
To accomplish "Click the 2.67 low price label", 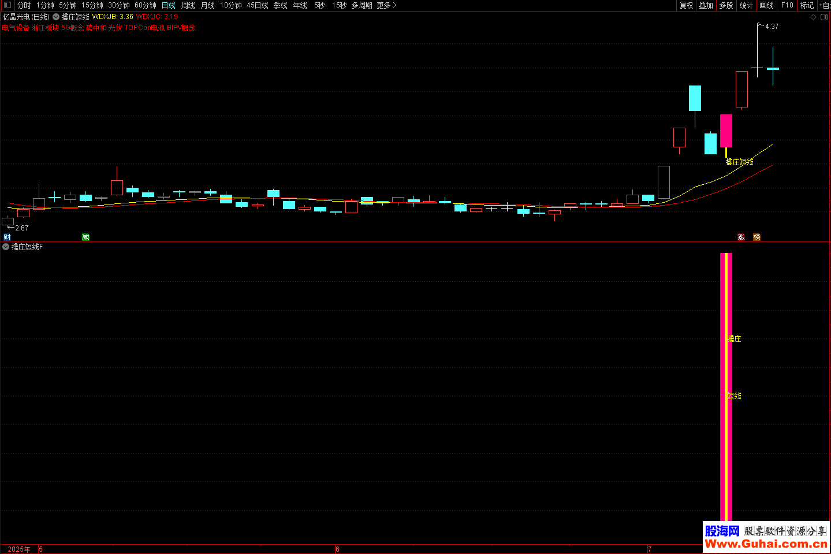I will coord(22,228).
